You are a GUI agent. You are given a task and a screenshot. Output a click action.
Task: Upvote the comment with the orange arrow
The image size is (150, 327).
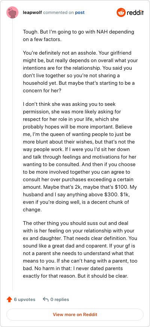click(9, 299)
